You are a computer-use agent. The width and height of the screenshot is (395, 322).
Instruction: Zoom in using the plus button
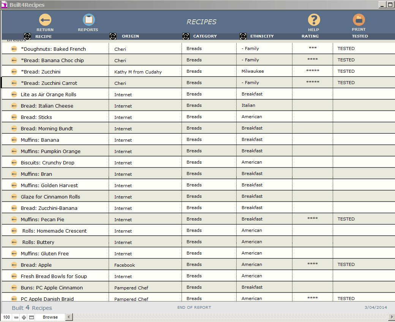click(24, 317)
